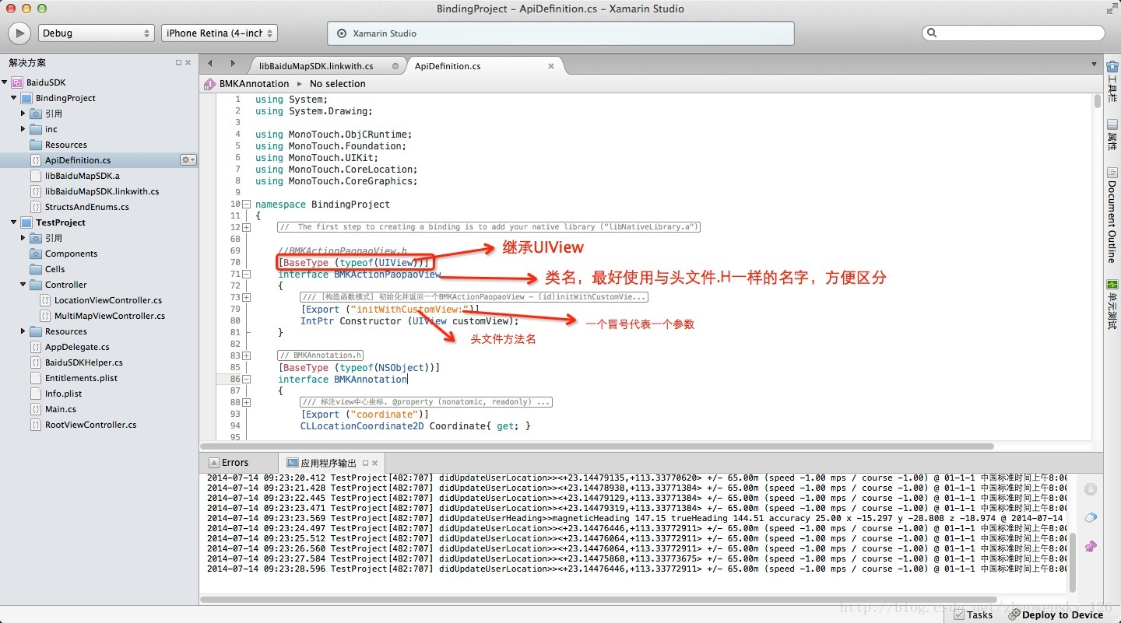Collapse interface BMKActionPaopaoView at line 71

246,275
